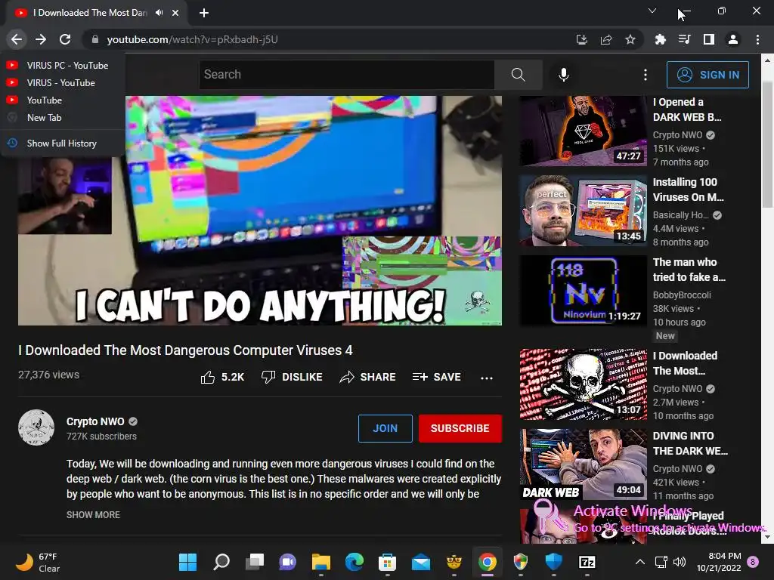Click the SIGN IN button

coord(707,75)
